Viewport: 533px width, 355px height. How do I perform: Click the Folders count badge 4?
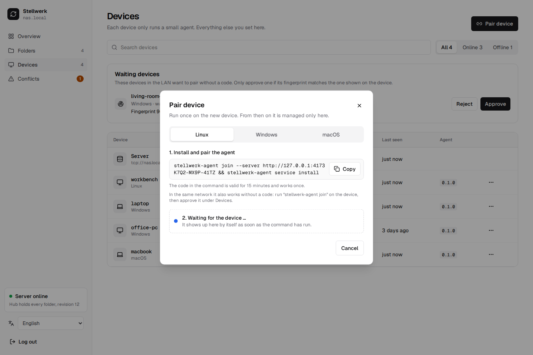pos(82,51)
